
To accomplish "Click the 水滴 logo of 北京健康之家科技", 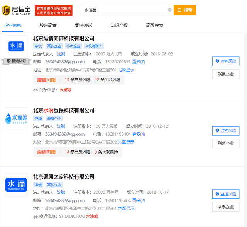I will pos(16,185).
